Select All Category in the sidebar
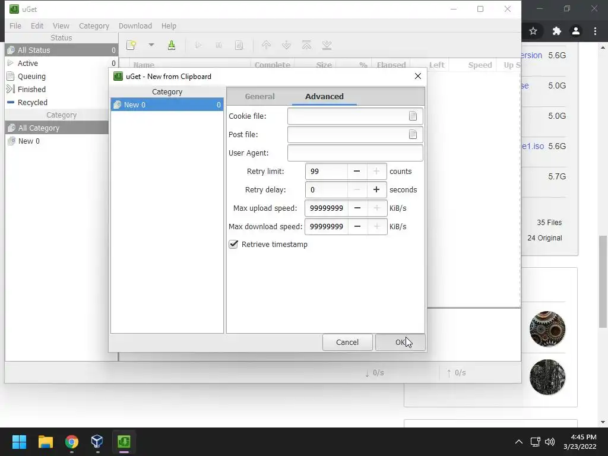This screenshot has height=456, width=608. (57, 128)
